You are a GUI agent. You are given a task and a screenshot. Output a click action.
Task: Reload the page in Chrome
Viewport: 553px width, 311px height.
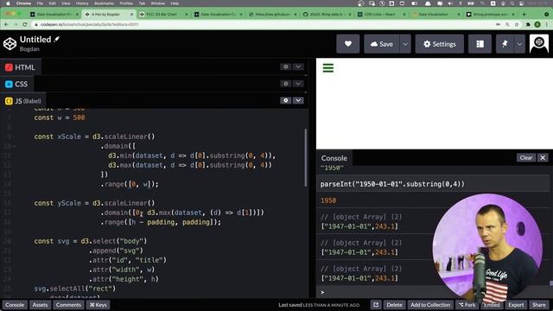coord(25,24)
